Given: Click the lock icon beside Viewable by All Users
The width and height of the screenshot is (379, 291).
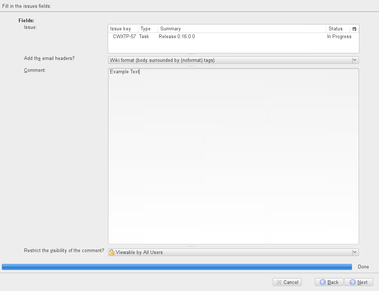Looking at the screenshot, I should (112, 252).
